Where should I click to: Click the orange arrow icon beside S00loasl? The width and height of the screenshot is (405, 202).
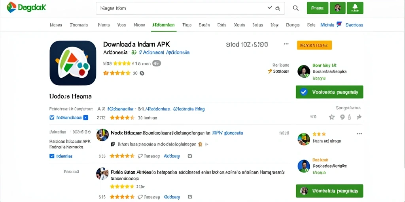point(270,71)
